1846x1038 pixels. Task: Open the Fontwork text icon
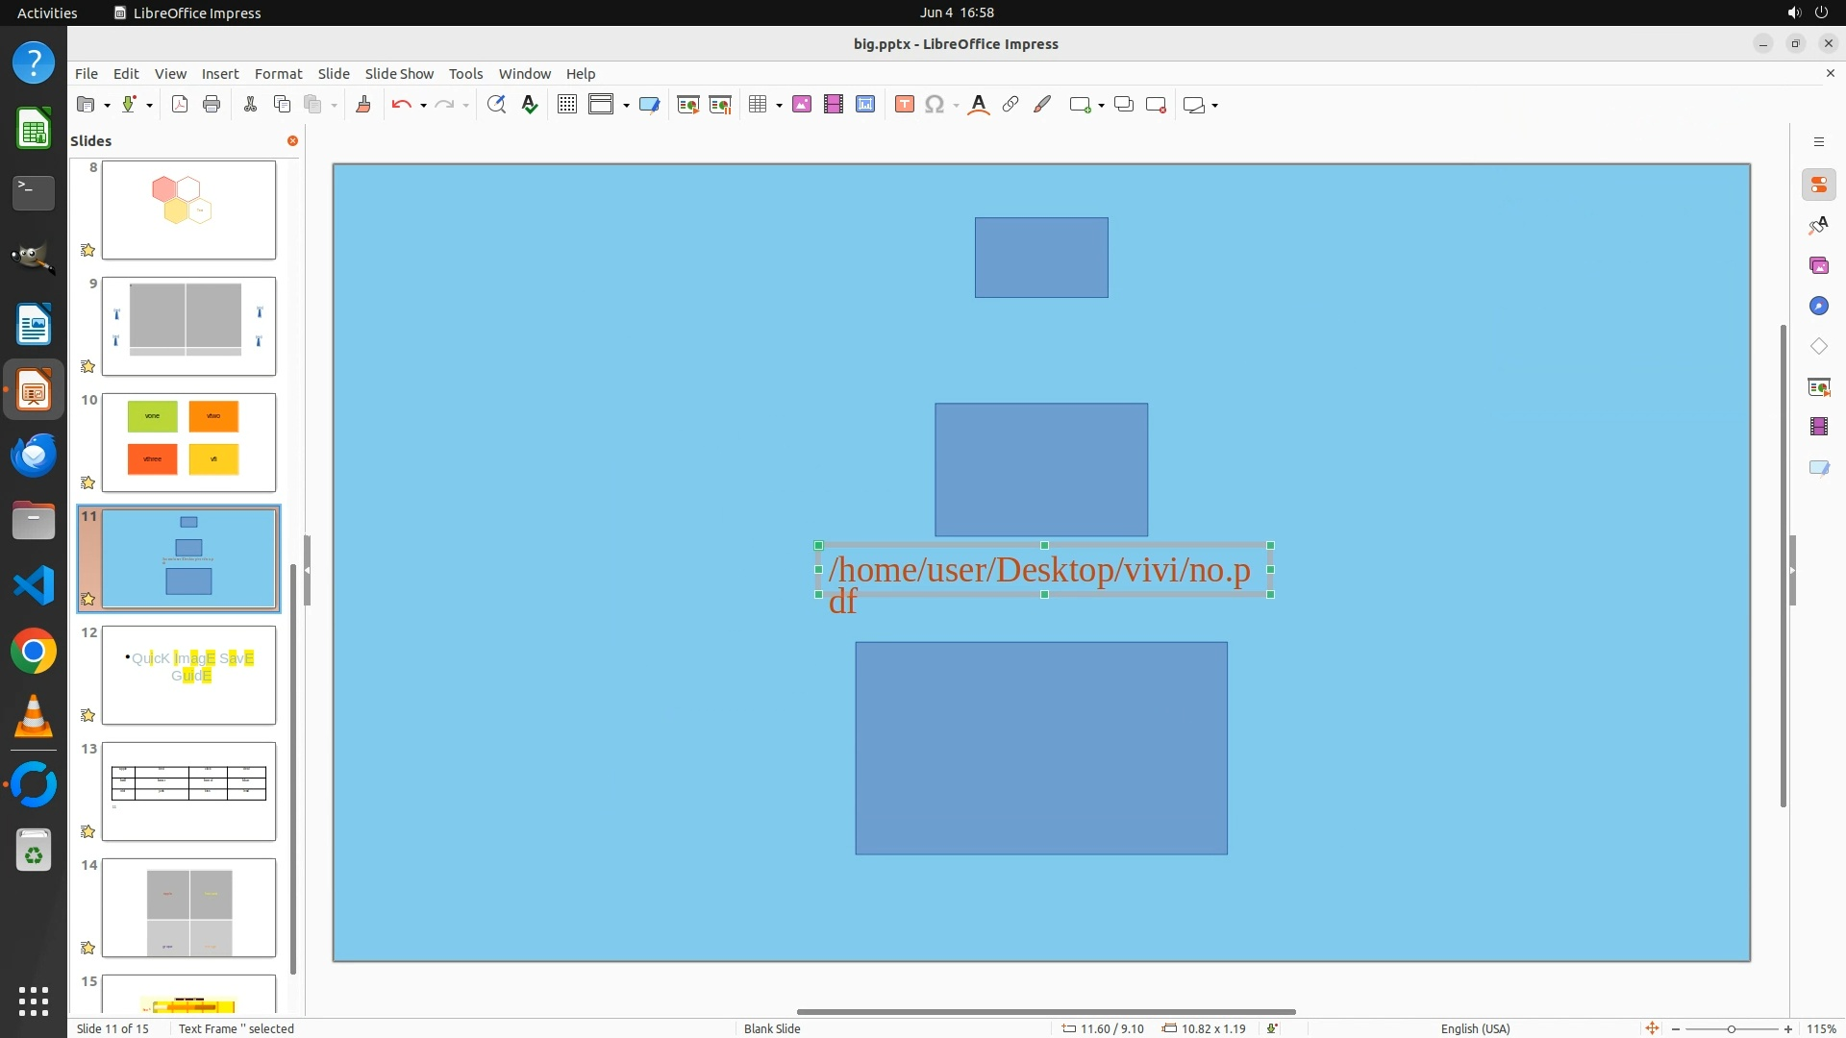[979, 105]
